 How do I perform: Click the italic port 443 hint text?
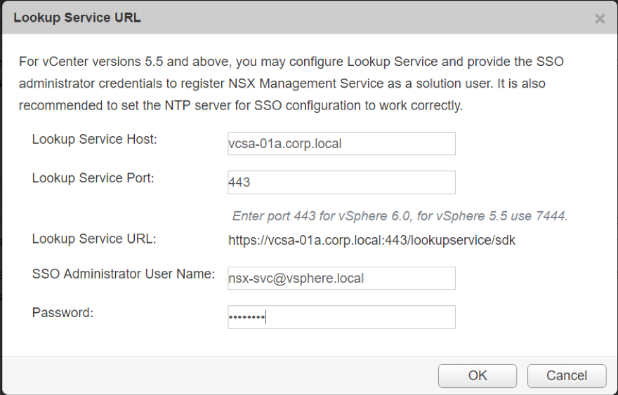click(400, 216)
